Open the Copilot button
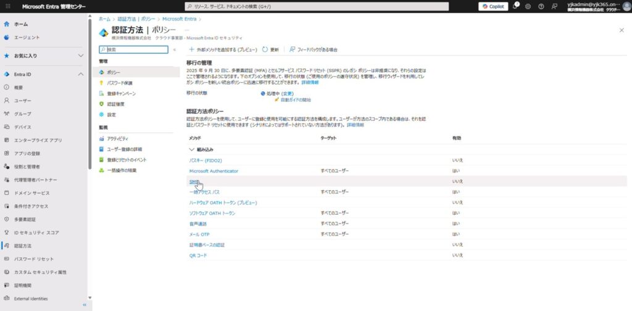Screen dimensions: 632x311 pyautogui.click(x=493, y=6)
